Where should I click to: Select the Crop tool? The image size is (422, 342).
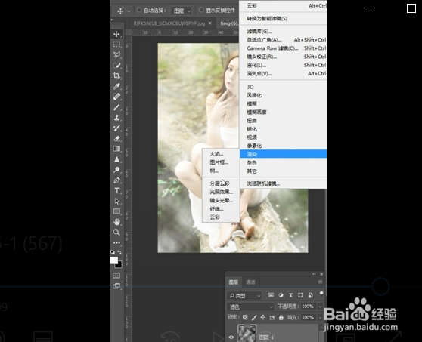tap(116, 75)
